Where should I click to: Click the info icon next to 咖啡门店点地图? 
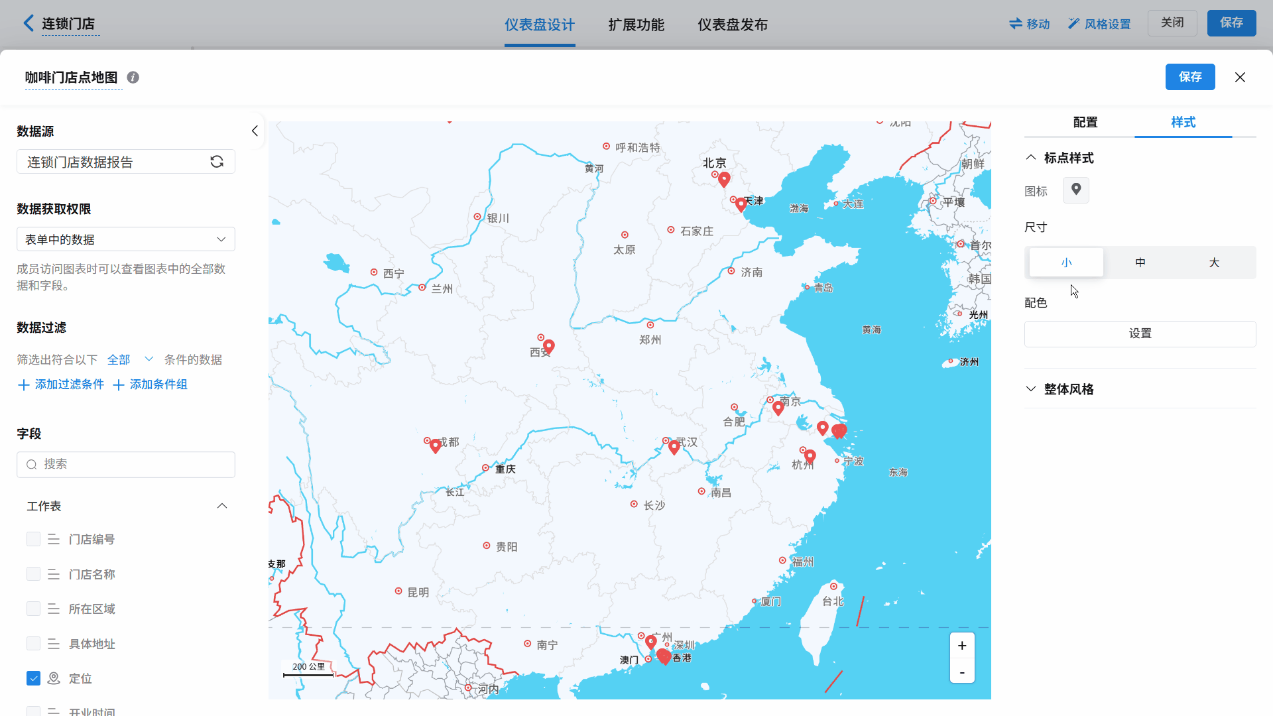(133, 78)
